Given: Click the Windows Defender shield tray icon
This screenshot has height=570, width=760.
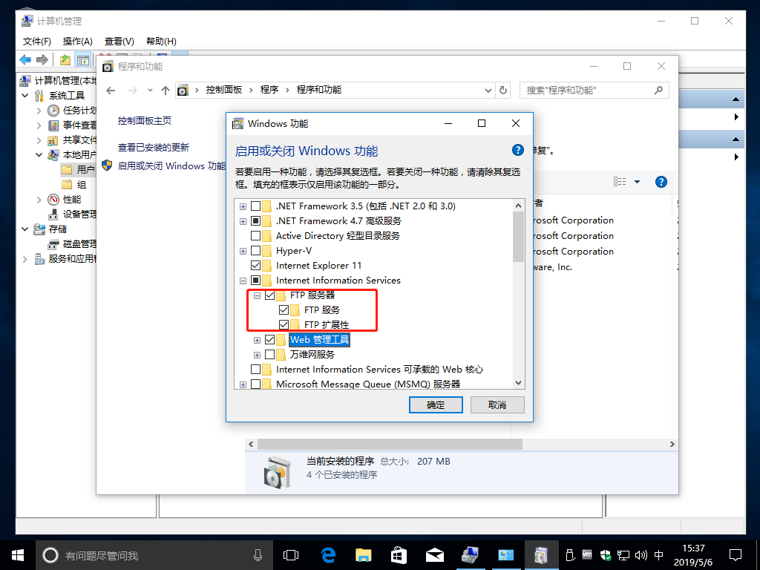Looking at the screenshot, I should tap(606, 555).
